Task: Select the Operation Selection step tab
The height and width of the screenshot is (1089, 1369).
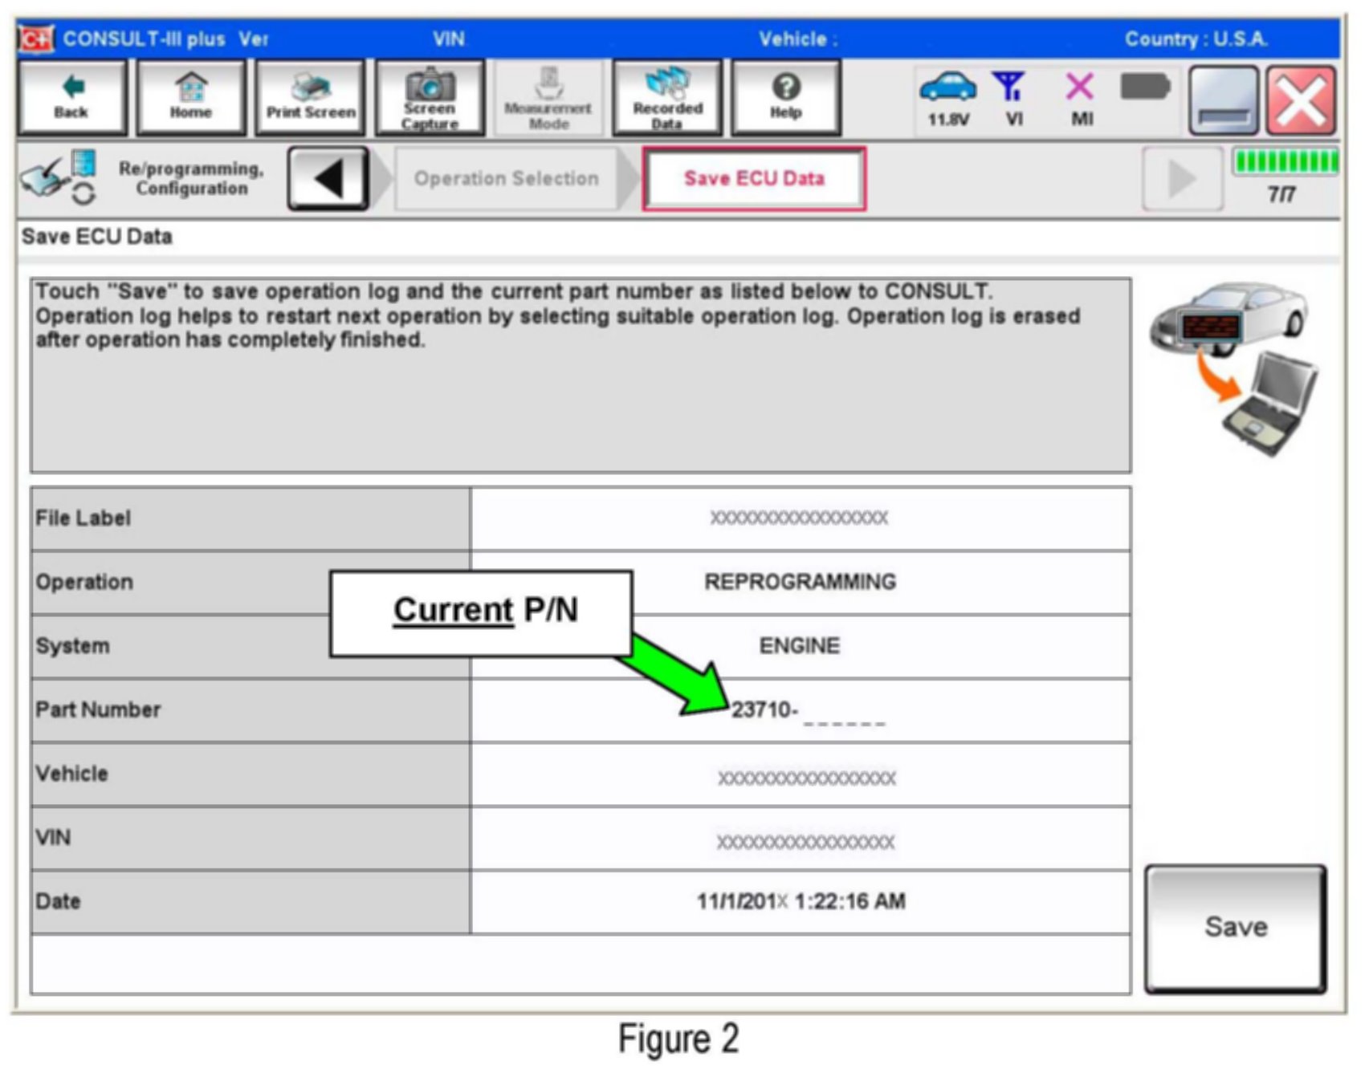Action: pyautogui.click(x=506, y=178)
